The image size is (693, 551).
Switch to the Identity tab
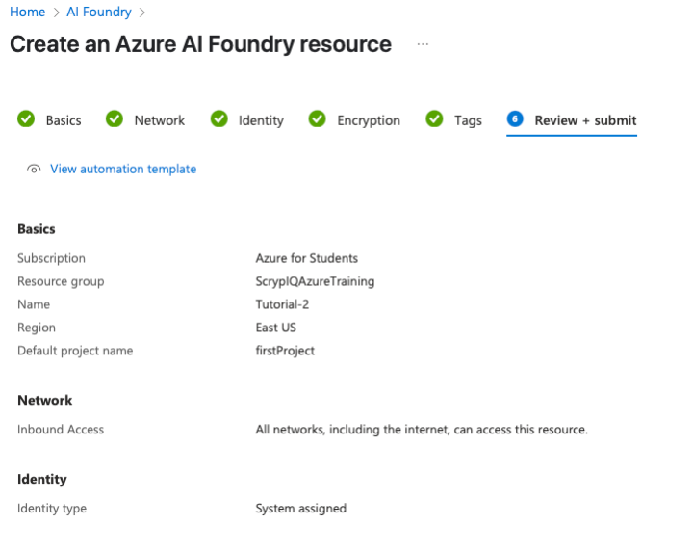[x=261, y=120]
